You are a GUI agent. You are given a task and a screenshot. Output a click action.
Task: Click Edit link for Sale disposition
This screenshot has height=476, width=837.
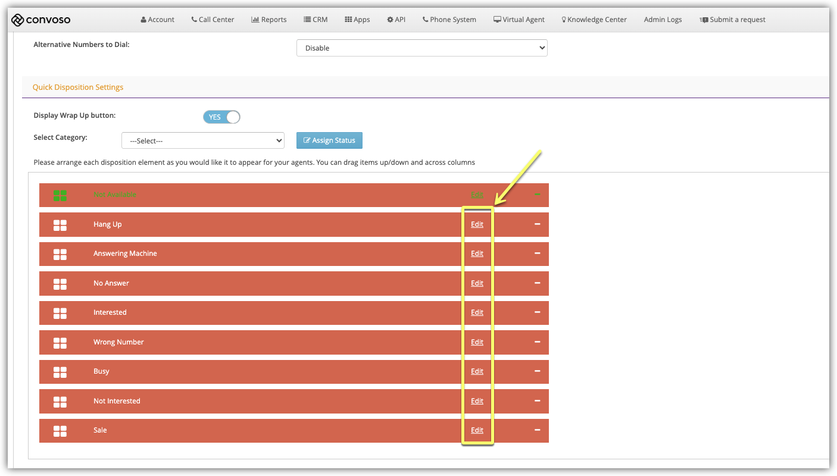pyautogui.click(x=477, y=430)
